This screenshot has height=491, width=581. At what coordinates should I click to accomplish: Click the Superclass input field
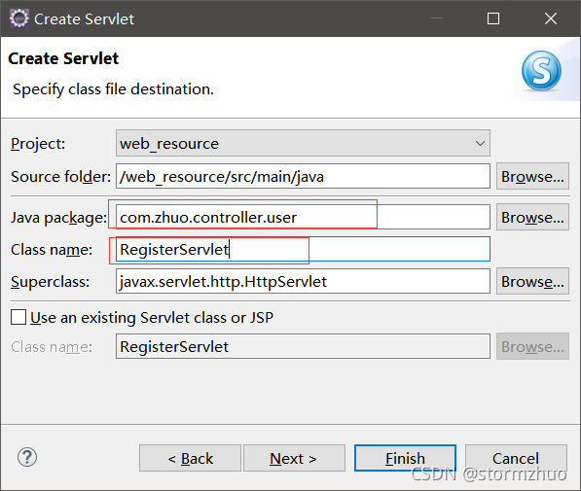tap(303, 281)
